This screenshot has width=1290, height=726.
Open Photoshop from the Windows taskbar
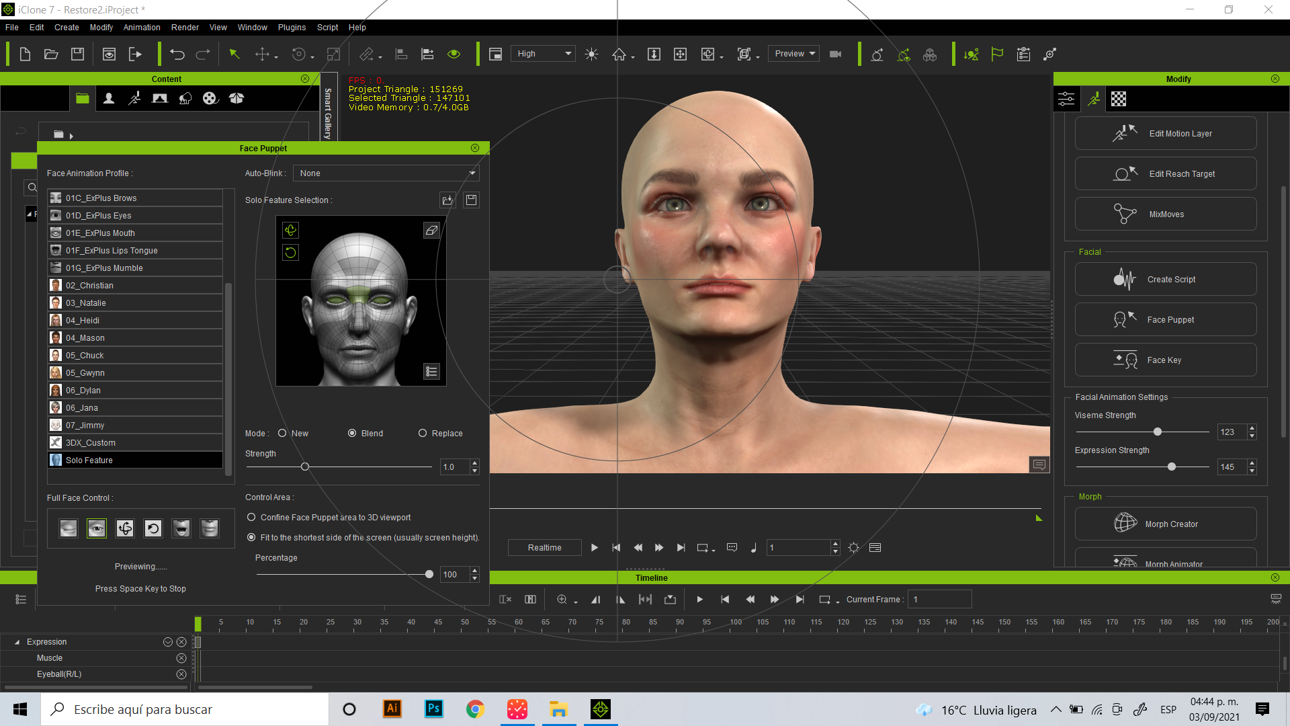(434, 709)
